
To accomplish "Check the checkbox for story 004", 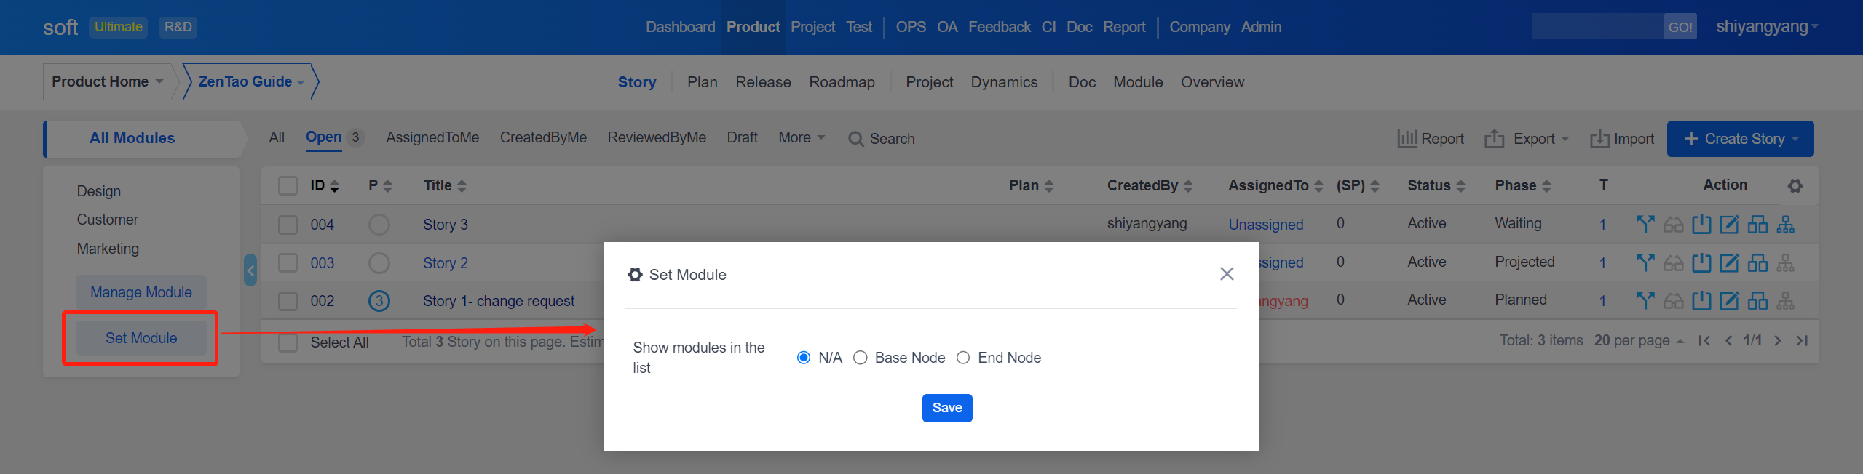I will (288, 225).
